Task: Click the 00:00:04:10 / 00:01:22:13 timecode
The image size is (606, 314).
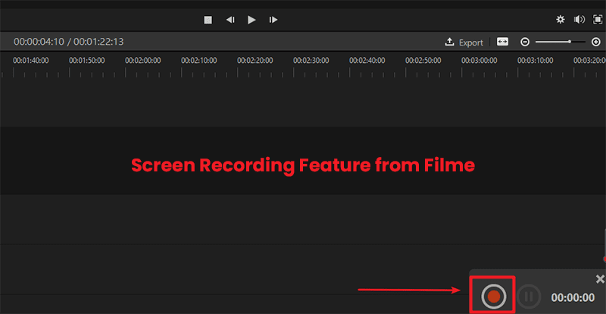Action: coord(69,42)
